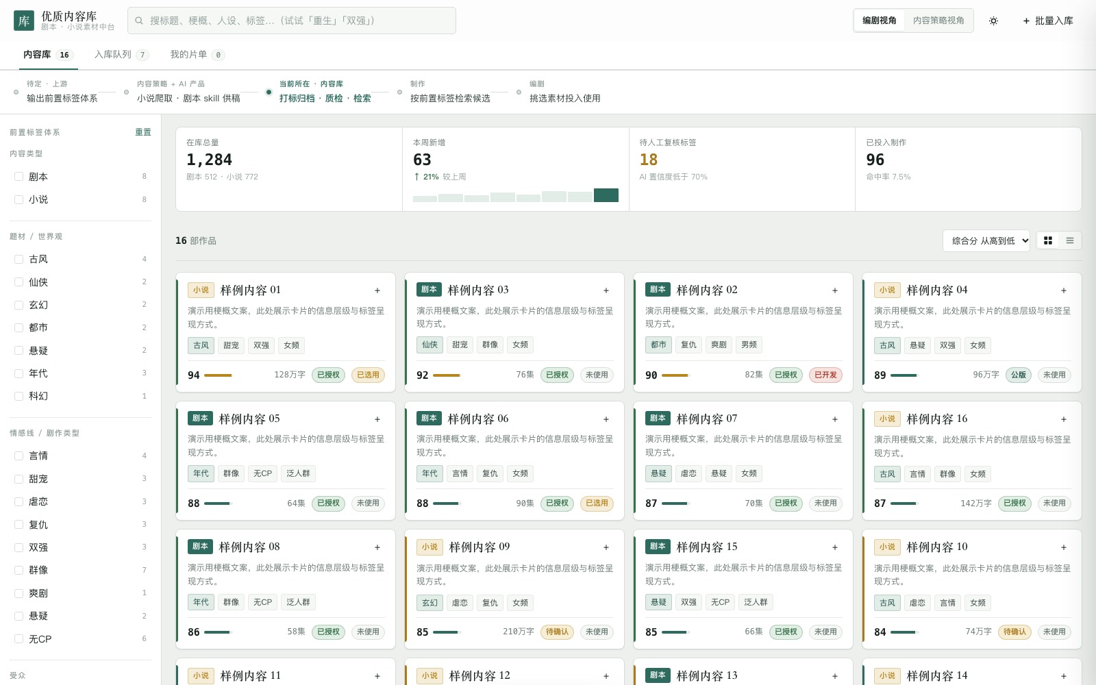Open the 我的片单 tab
1096x685 pixels.
coord(197,55)
